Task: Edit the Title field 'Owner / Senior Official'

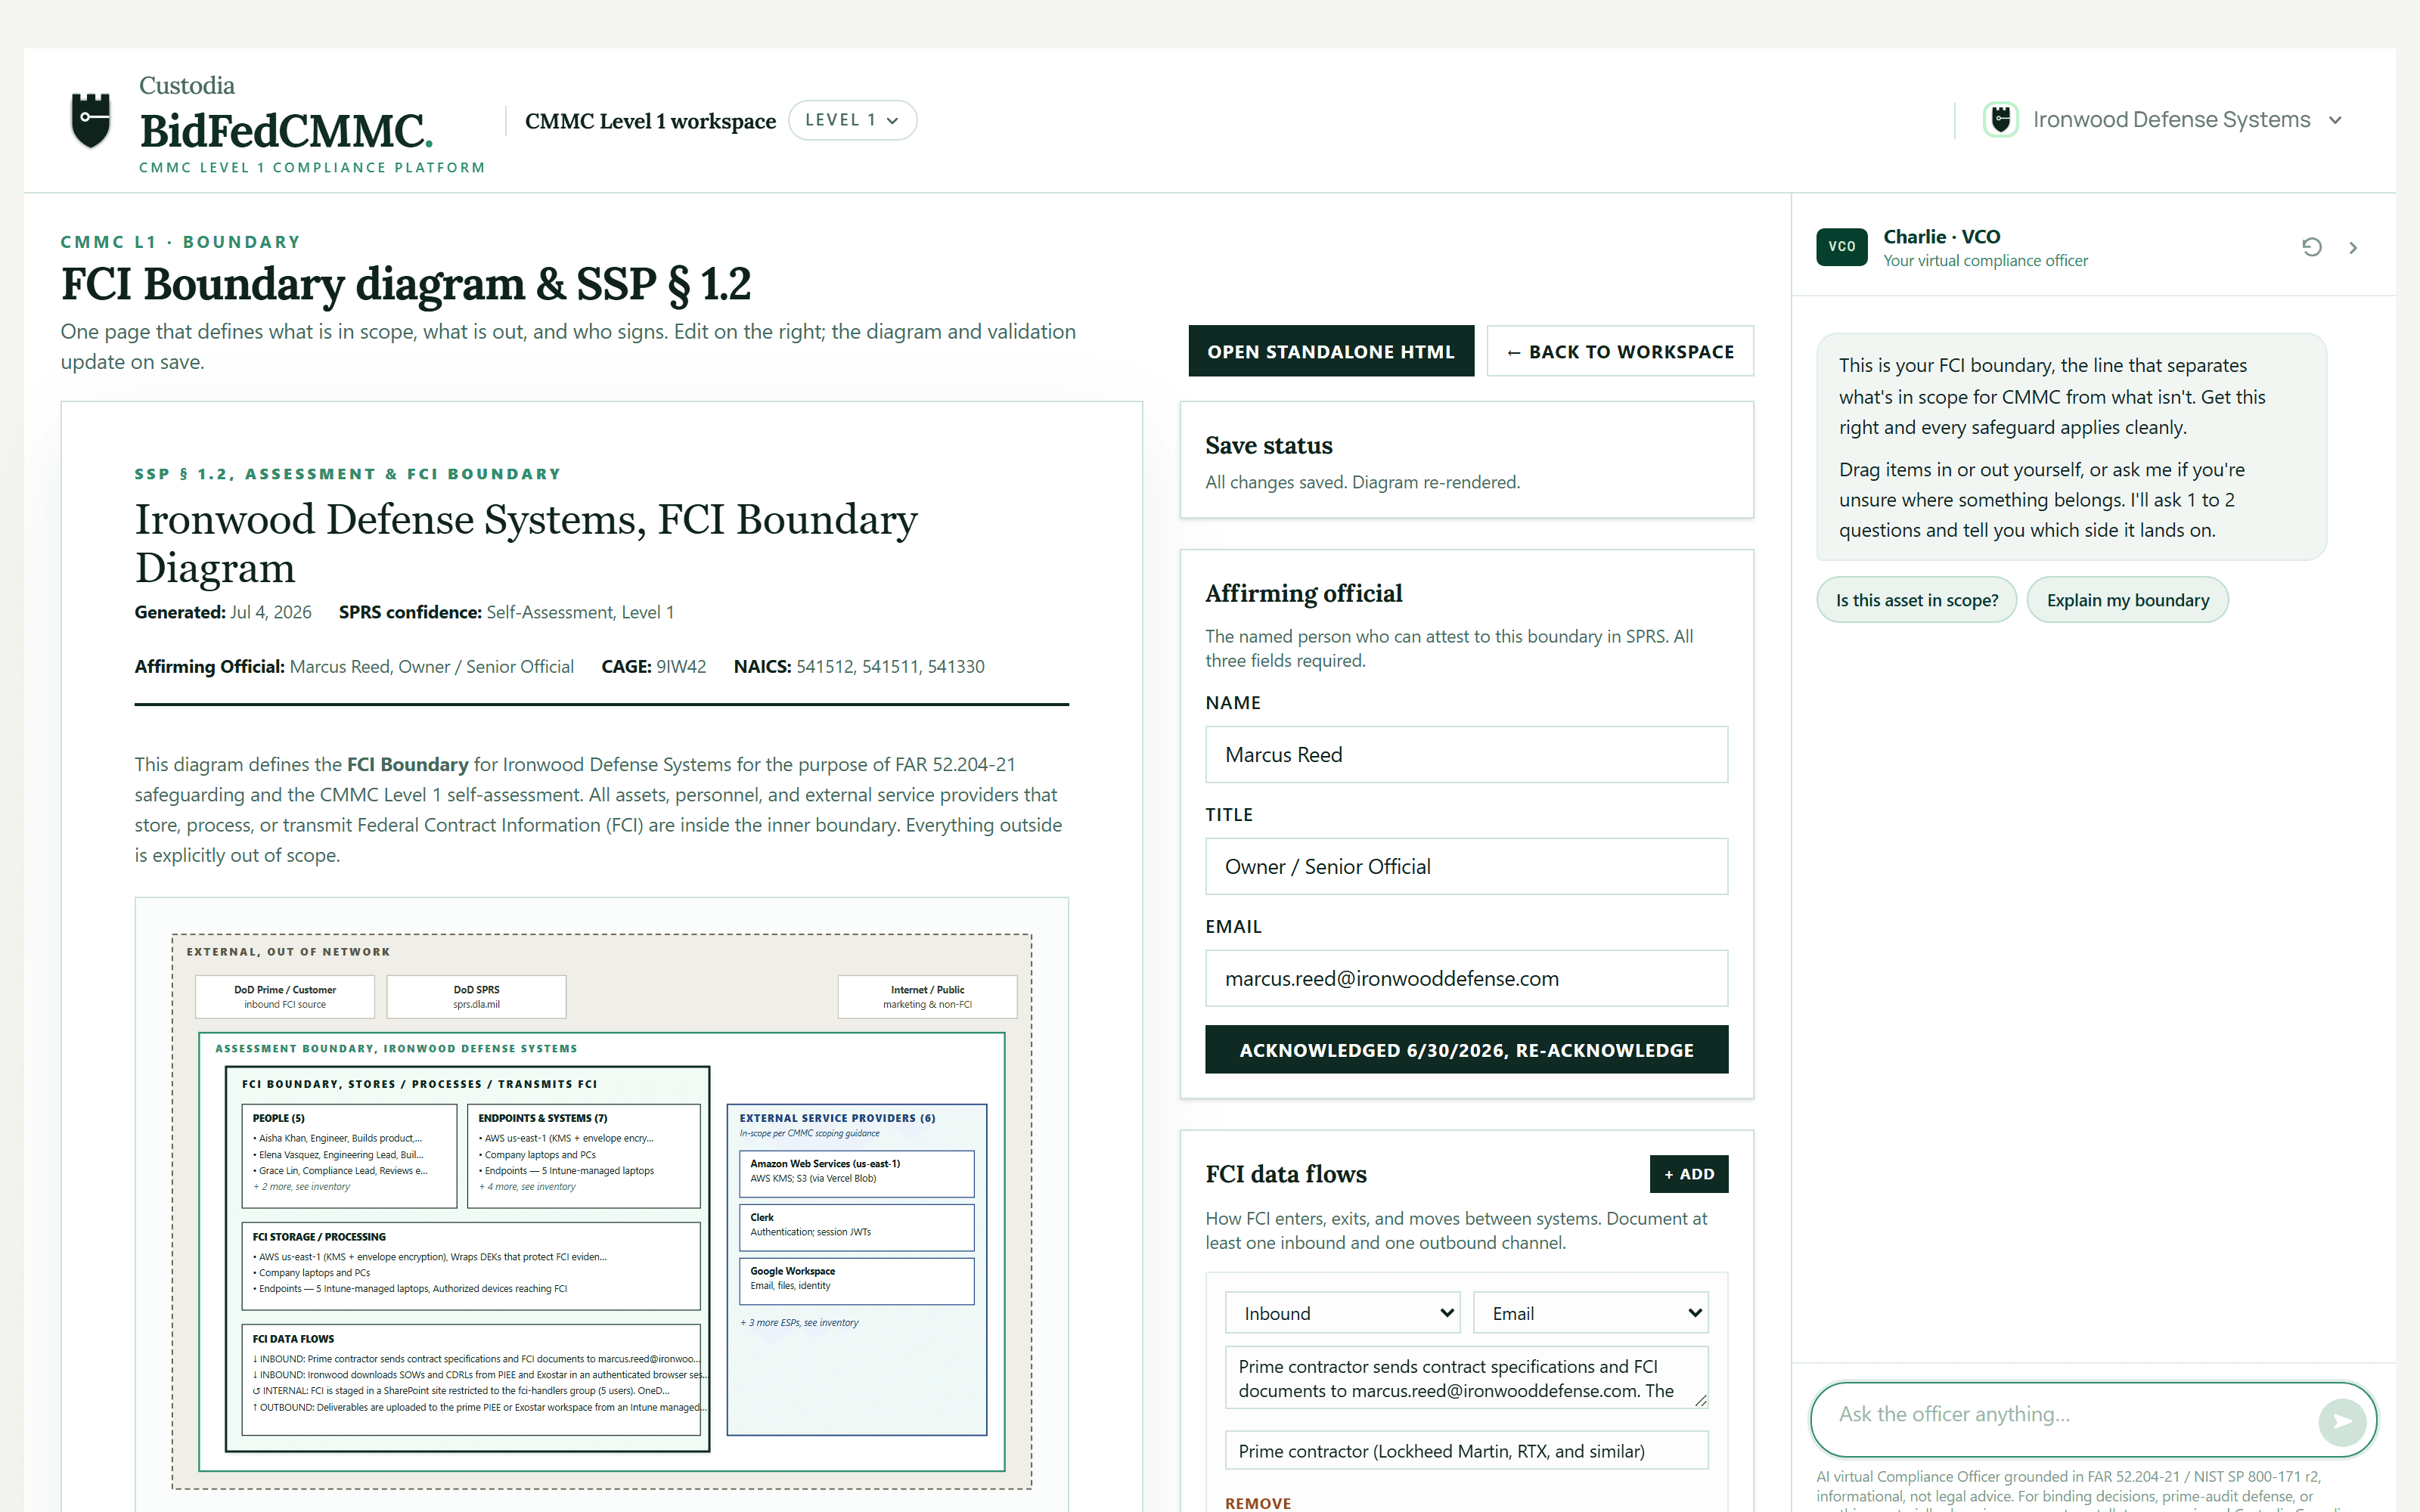Action: (1466, 867)
